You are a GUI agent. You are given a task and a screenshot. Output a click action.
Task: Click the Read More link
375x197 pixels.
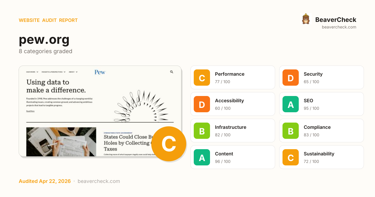(x=30, y=111)
